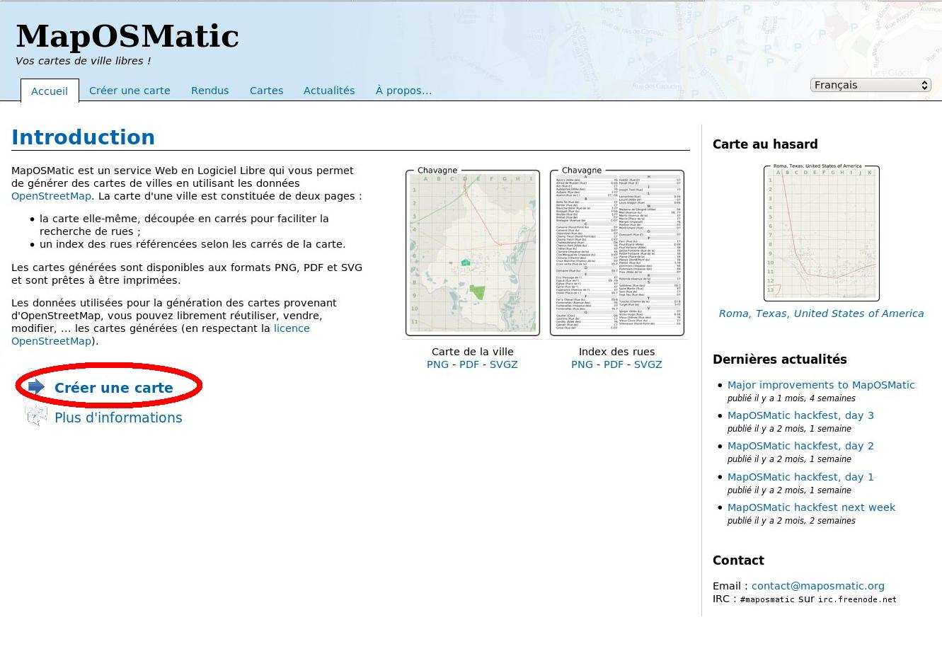Screen dimensions: 942x656
Task: Open the Roma, Texas random map thumbnail
Action: pyautogui.click(x=821, y=232)
